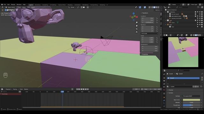The image size is (204, 114).
Task: Open the Render menu
Action: click(x=13, y=4)
